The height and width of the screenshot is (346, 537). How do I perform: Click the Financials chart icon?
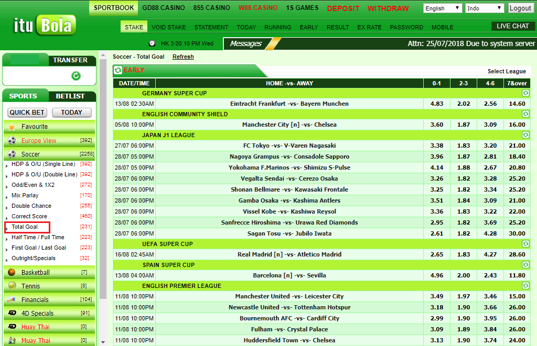(12, 299)
